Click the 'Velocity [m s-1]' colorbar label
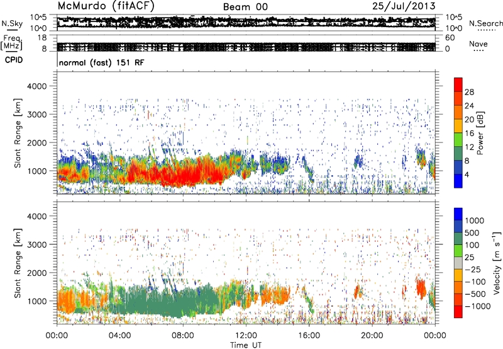 click(x=497, y=263)
